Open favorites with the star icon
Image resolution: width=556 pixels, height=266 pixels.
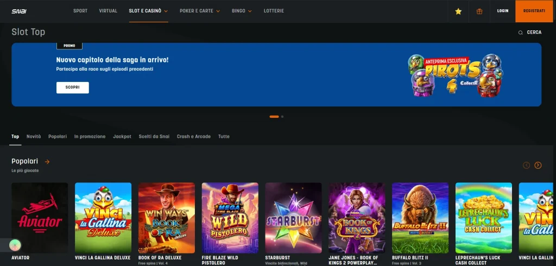[458, 11]
